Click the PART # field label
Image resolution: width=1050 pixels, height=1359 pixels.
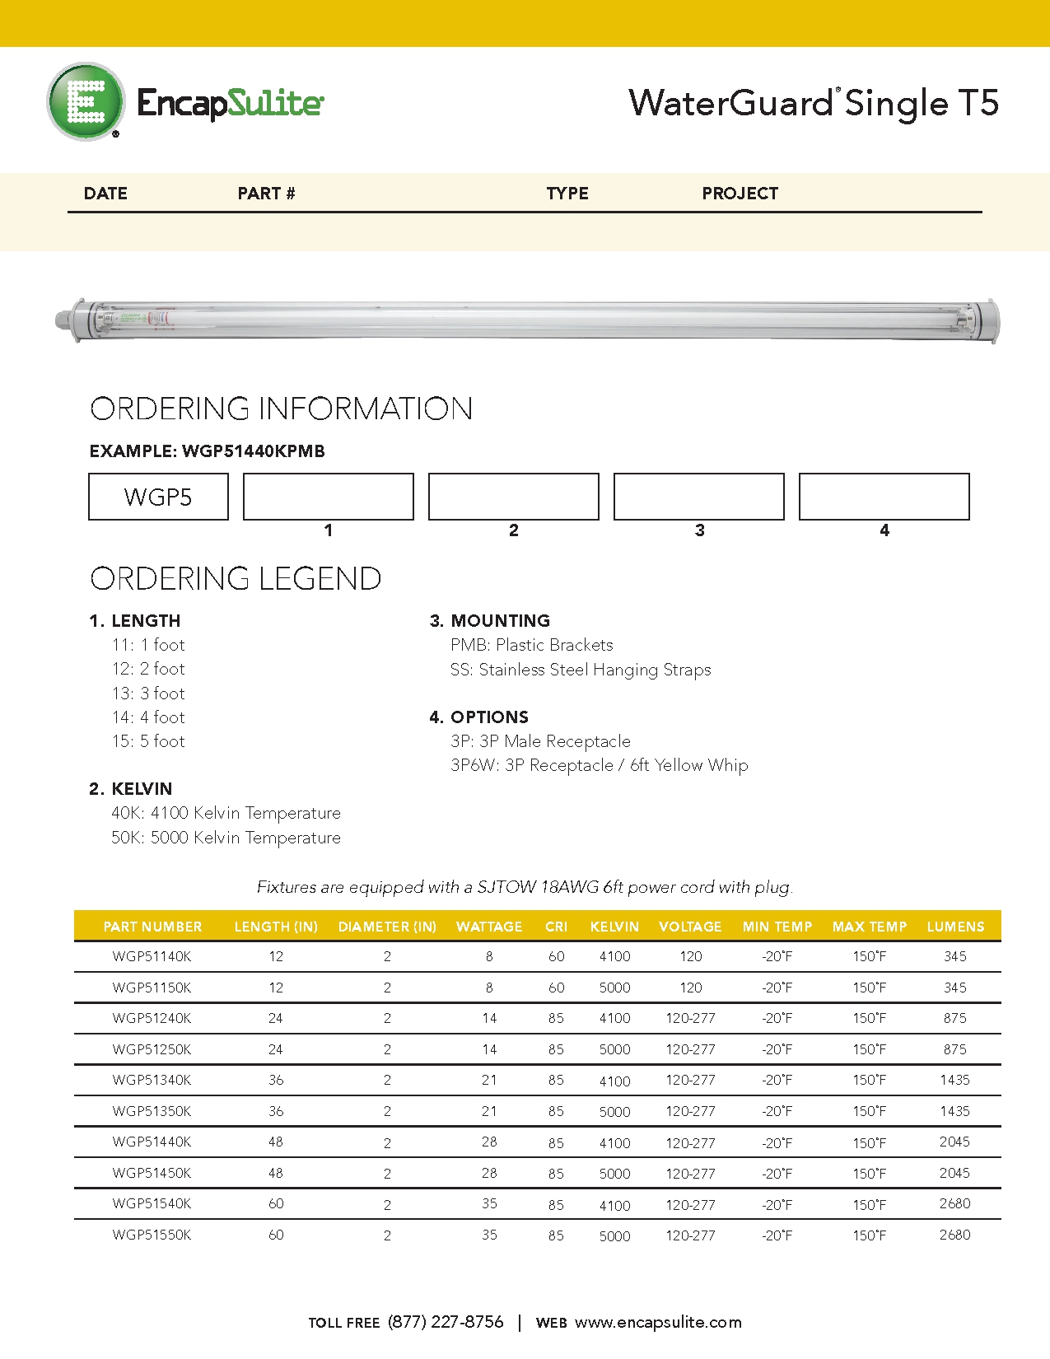pyautogui.click(x=266, y=194)
